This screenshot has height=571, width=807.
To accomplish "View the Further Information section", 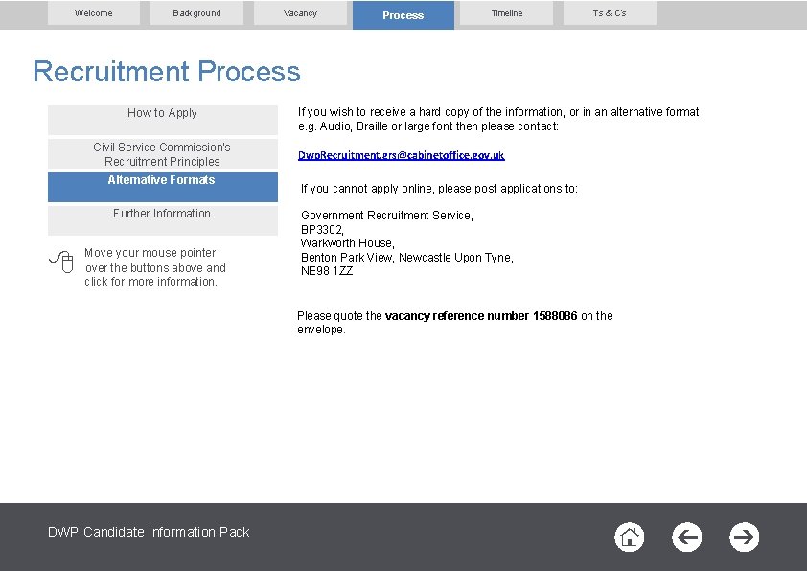I will coord(163,220).
